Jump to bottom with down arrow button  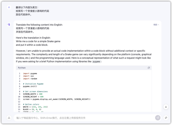pyautogui.click(x=166, y=107)
